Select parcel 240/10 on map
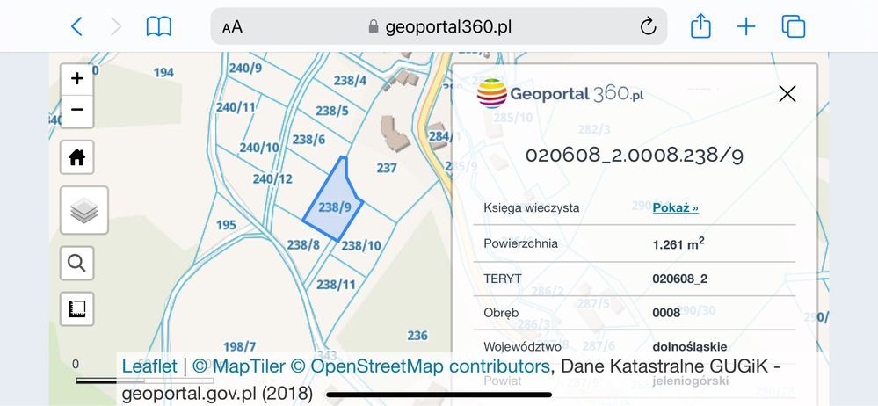 [259, 148]
